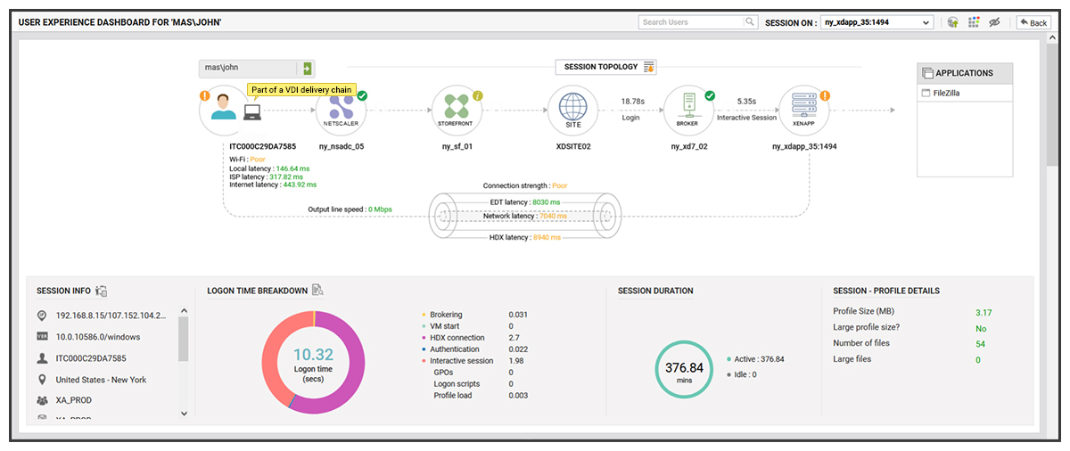The width and height of the screenshot is (1070, 451).
Task: Open the session topology settings icon
Action: coord(649,67)
